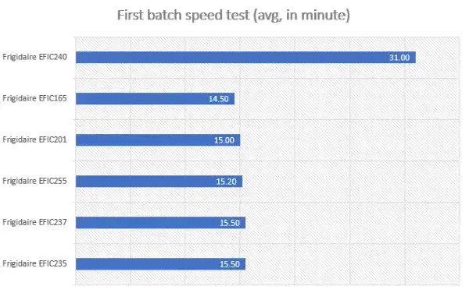Select the Frigidaire EFIC240 bar

[245, 57]
